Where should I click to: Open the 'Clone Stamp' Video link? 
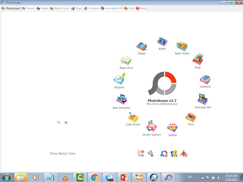(62, 154)
